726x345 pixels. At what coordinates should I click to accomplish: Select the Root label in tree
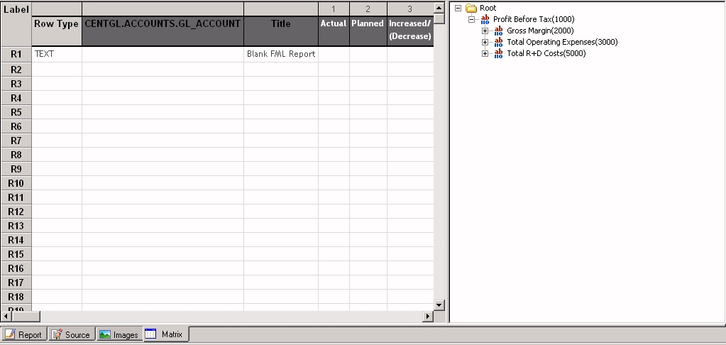(488, 8)
